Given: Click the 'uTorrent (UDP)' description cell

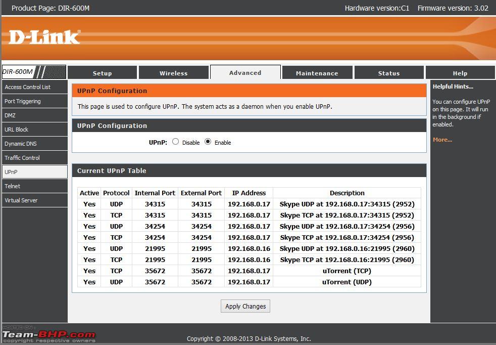Looking at the screenshot, I should point(347,282).
